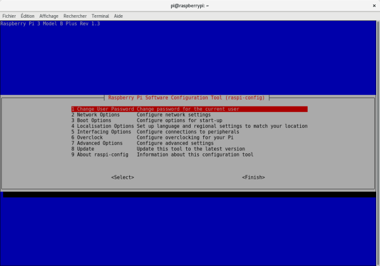Close the pi@raspberrypi terminal window

coord(374,6)
